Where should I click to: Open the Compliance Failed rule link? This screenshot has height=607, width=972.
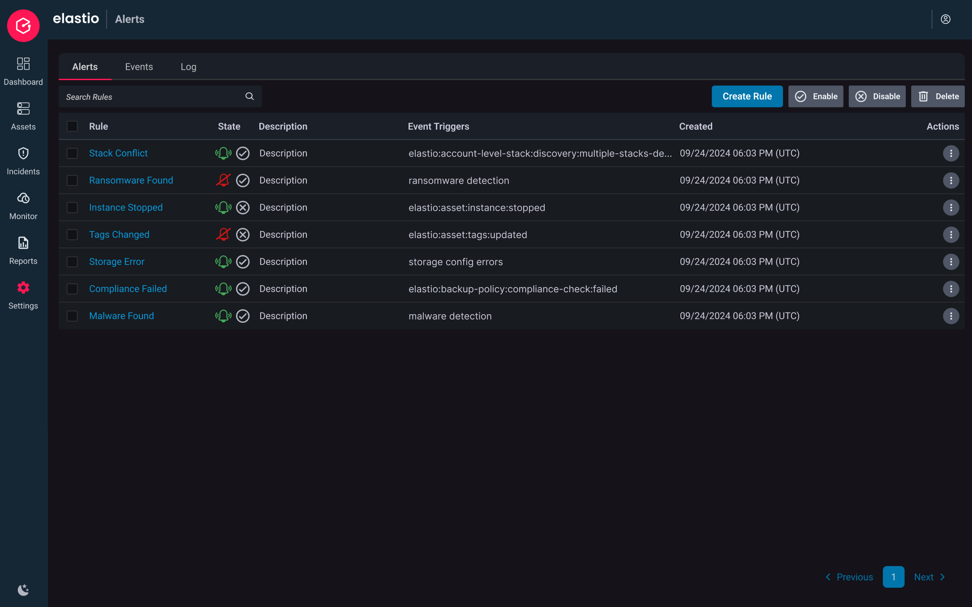(x=128, y=289)
